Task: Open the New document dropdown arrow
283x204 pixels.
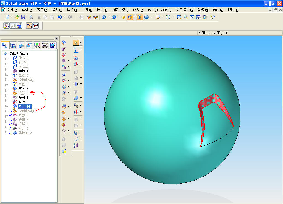Action: click(11, 17)
